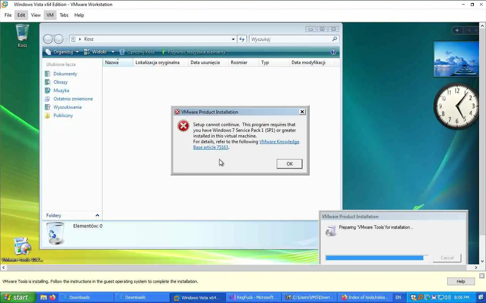Image resolution: width=486 pixels, height=303 pixels.
Task: Click OK in the error dialog
Action: point(290,164)
